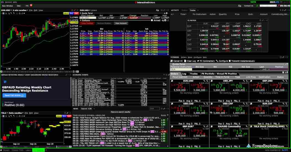Open the TSLA chart symbol dropdown
The image size is (291, 152).
coord(4,113)
